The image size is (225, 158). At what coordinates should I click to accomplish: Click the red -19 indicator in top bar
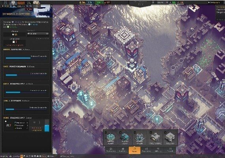tap(180, 3)
